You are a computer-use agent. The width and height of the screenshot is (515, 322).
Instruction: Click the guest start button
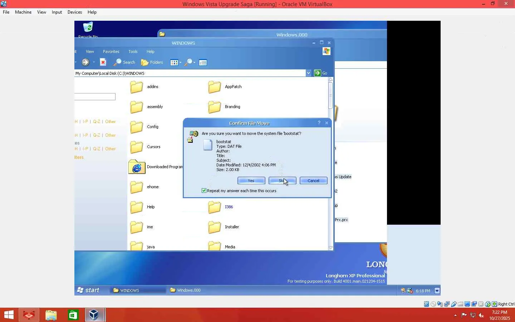point(88,290)
